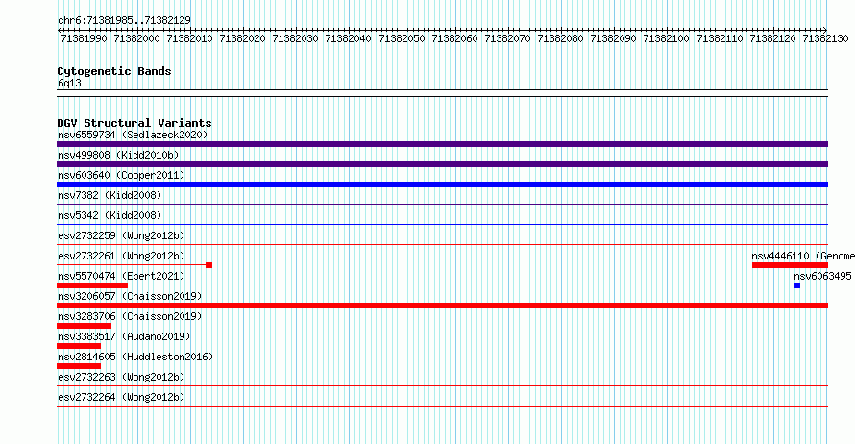Open the nsv7382 (Kidd2008) label
855x444 pixels.
click(110, 195)
